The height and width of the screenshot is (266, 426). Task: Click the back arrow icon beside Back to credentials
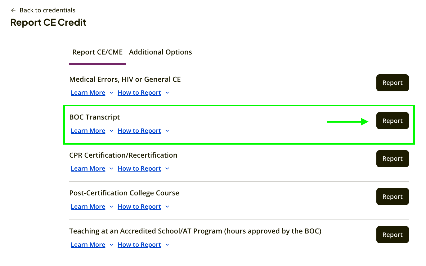[x=13, y=10]
